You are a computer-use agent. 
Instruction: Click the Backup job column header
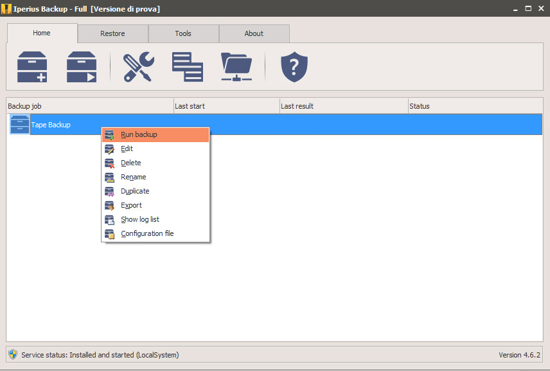click(90, 106)
